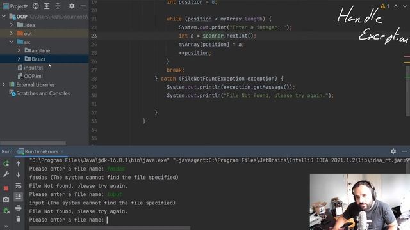Image resolution: width=410 pixels, height=230 pixels.
Task: Click the Select Opened File crosshair icon
Action: 36,6
